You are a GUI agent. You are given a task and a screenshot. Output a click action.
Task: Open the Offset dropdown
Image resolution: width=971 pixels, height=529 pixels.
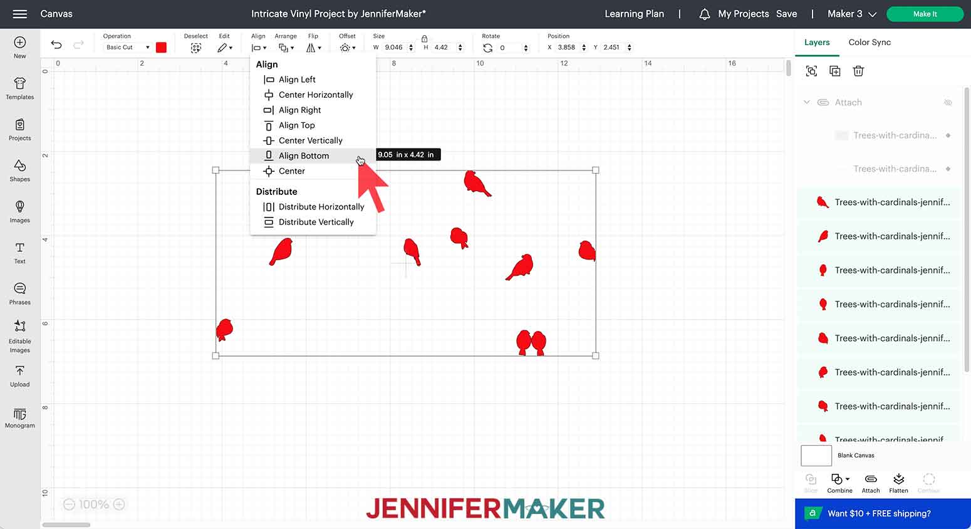pyautogui.click(x=348, y=48)
